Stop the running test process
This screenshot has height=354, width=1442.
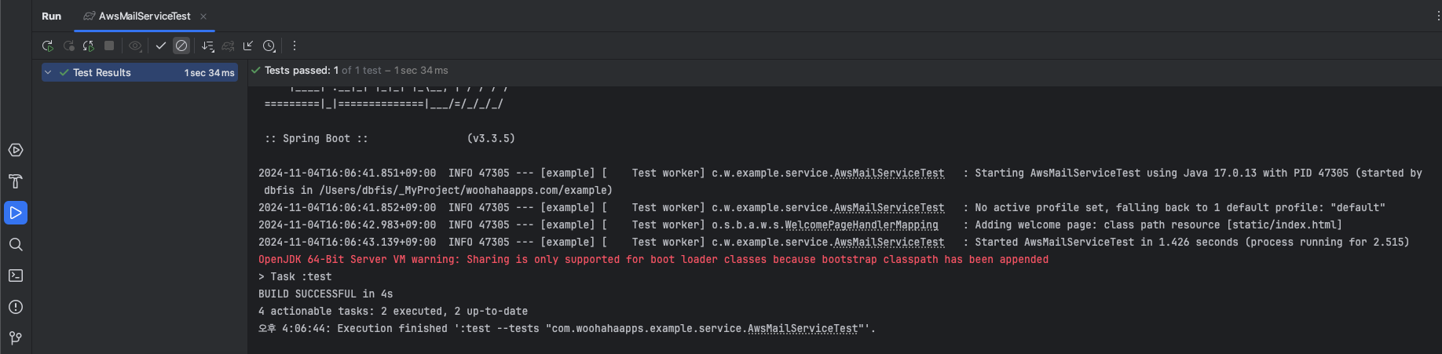109,46
